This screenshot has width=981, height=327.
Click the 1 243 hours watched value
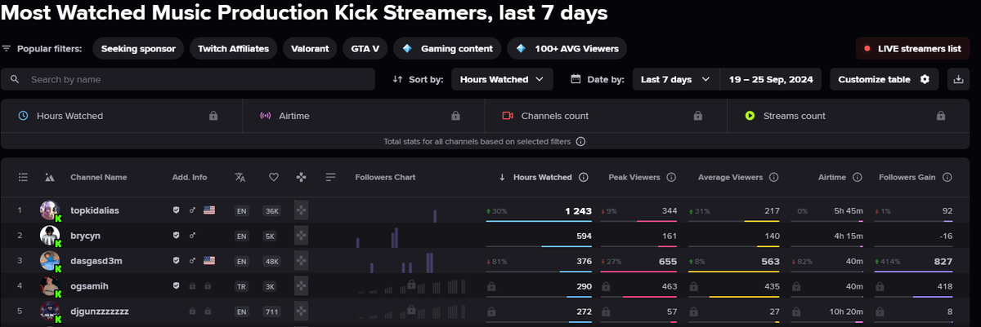click(578, 210)
